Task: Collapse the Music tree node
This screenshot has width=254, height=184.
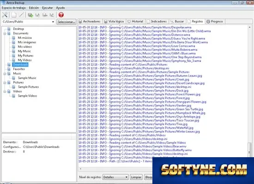Action: tap(5, 74)
